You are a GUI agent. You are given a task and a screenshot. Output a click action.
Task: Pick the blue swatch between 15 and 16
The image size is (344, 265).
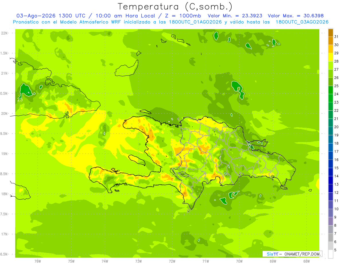pos(331,164)
